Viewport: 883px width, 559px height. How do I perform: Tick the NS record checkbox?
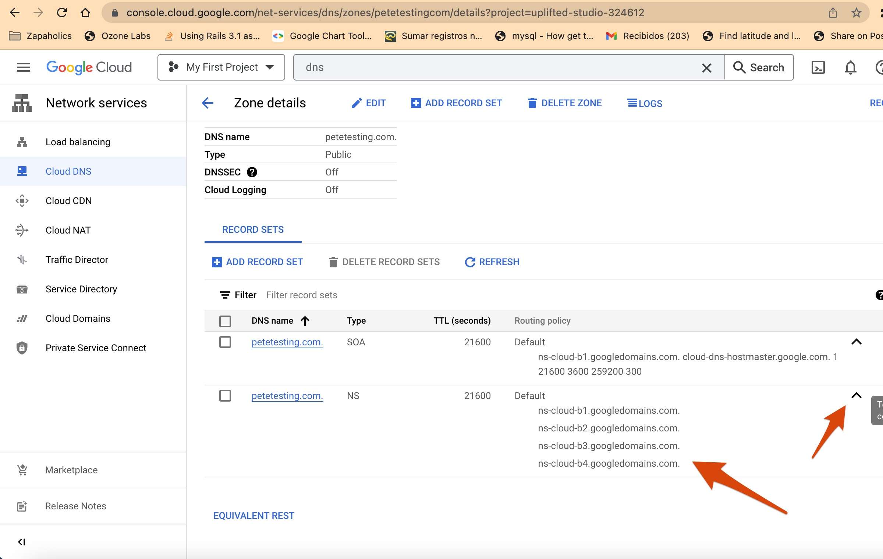pos(225,396)
